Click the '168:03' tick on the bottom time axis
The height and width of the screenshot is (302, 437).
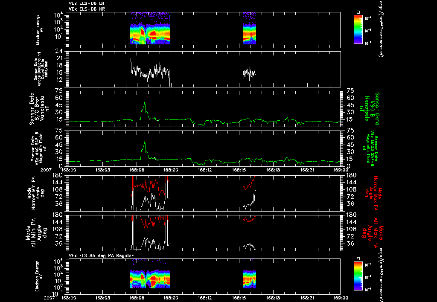coord(102,298)
